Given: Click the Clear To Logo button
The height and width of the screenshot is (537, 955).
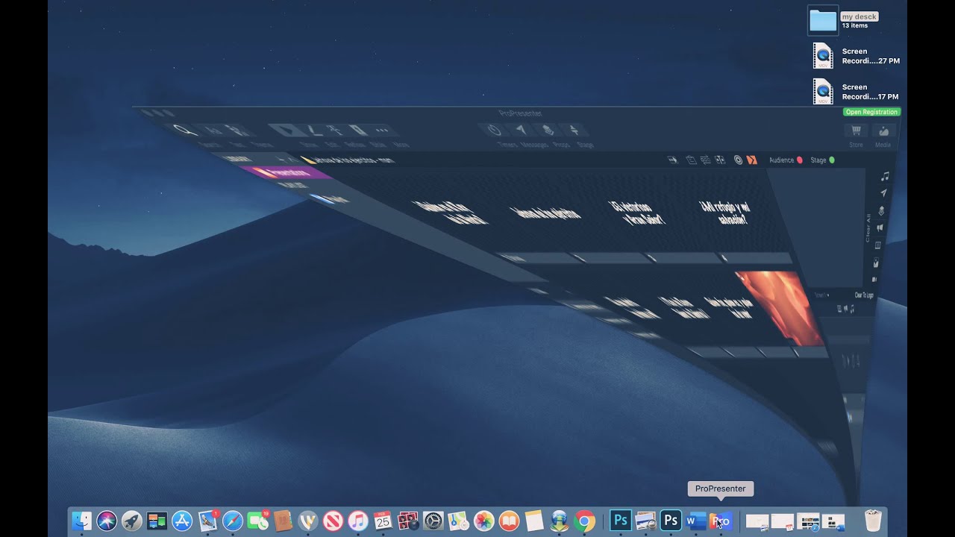Looking at the screenshot, I should 864,295.
